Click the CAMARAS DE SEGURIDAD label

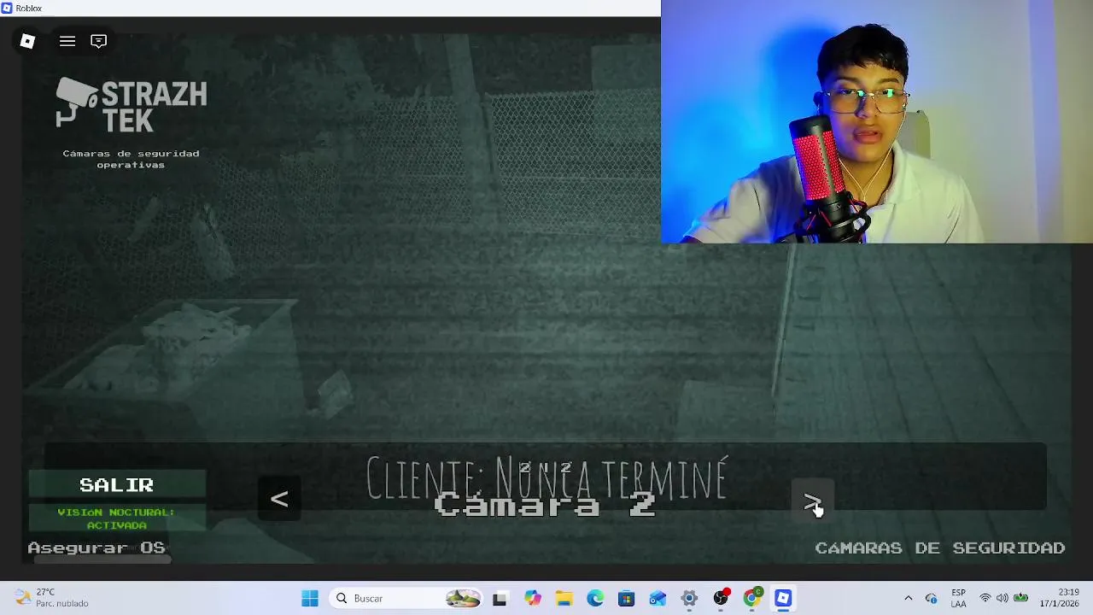(940, 548)
